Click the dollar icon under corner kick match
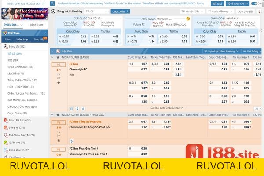The width and height of the screenshot is (264, 176). pyautogui.click(x=72, y=141)
